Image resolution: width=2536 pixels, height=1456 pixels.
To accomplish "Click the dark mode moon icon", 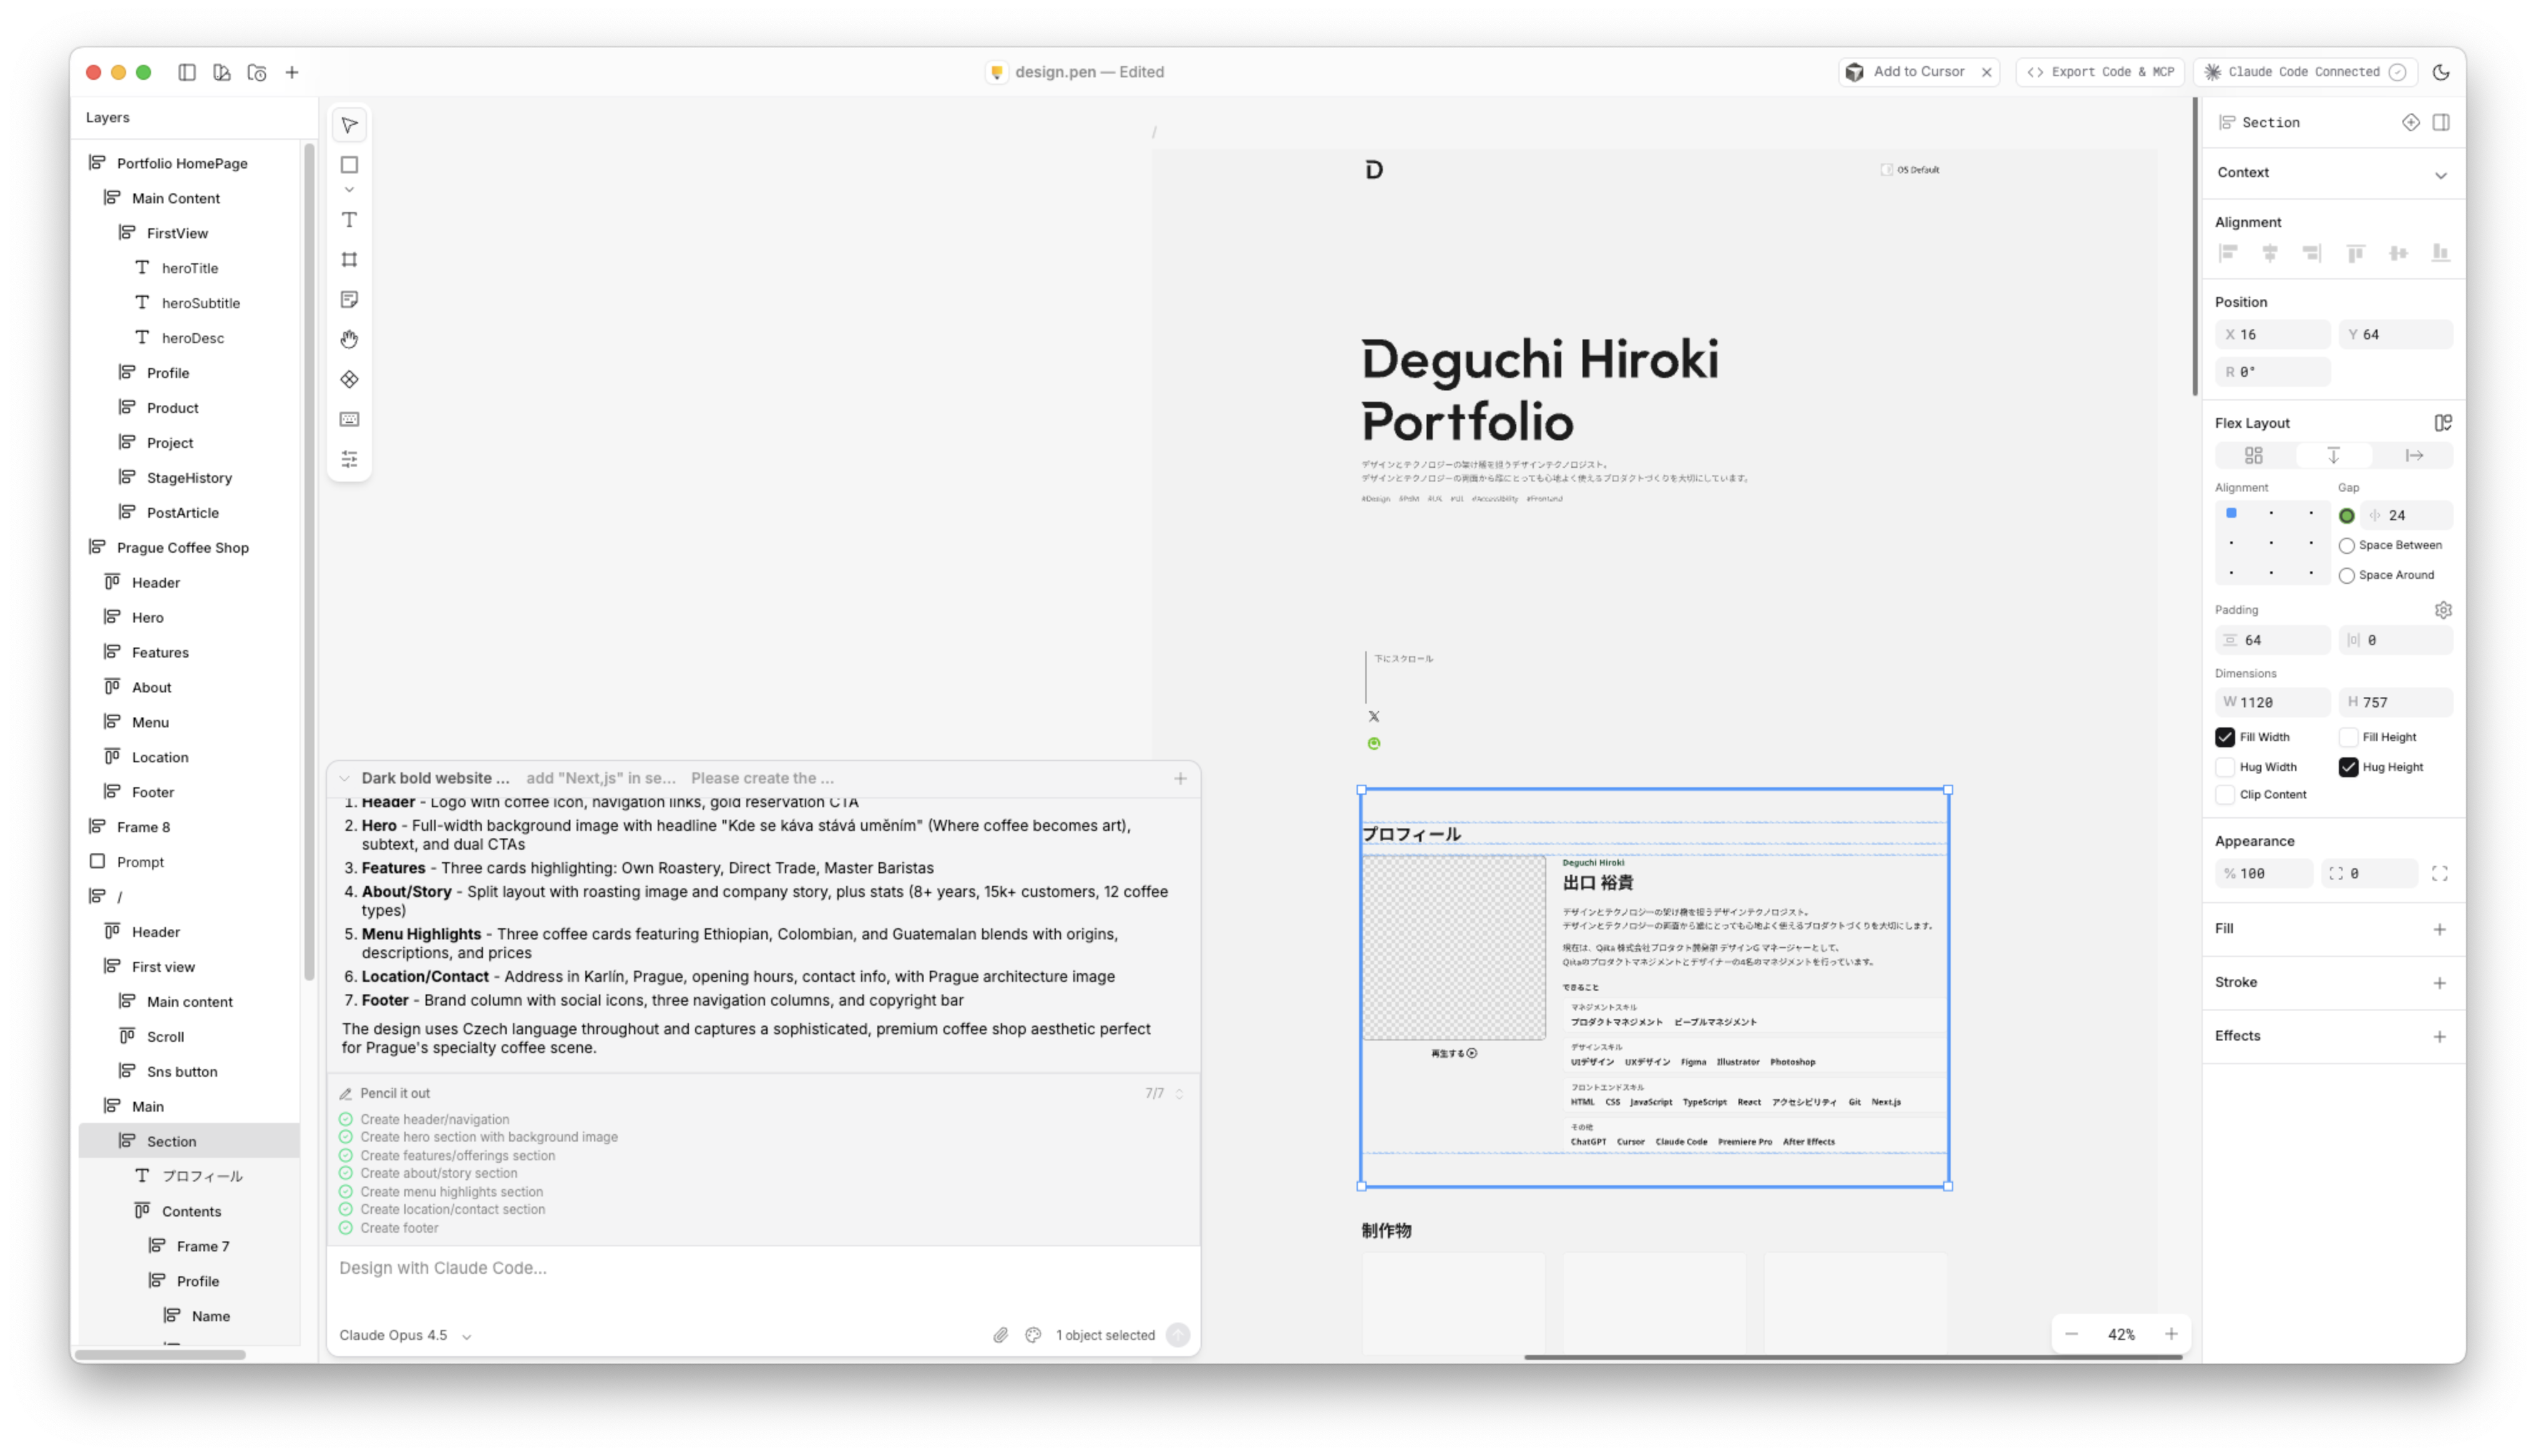I will coord(2441,72).
